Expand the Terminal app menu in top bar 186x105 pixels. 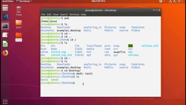(24, 1)
